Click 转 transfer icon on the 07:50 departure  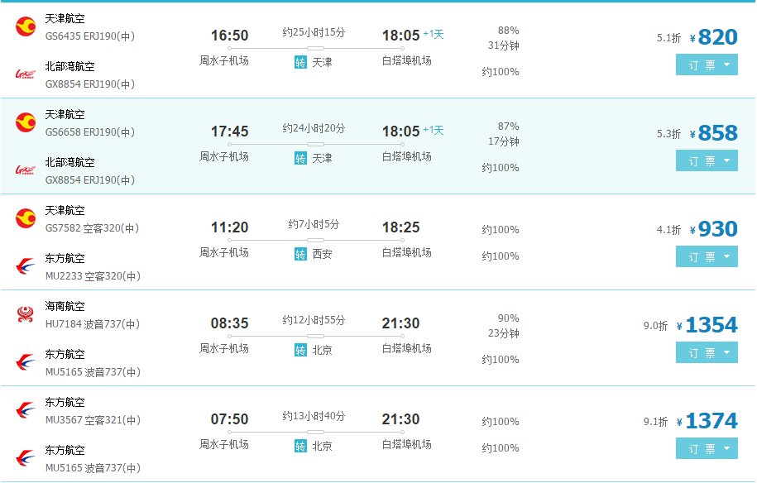point(301,446)
